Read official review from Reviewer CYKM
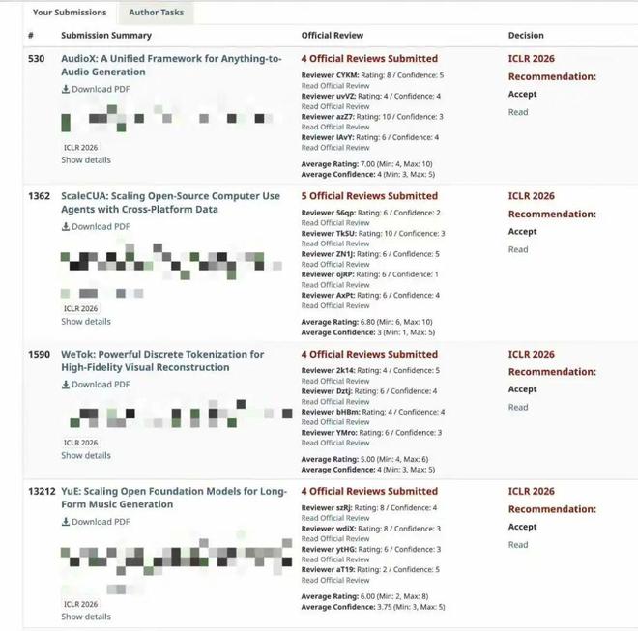The image size is (638, 631). coord(335,86)
